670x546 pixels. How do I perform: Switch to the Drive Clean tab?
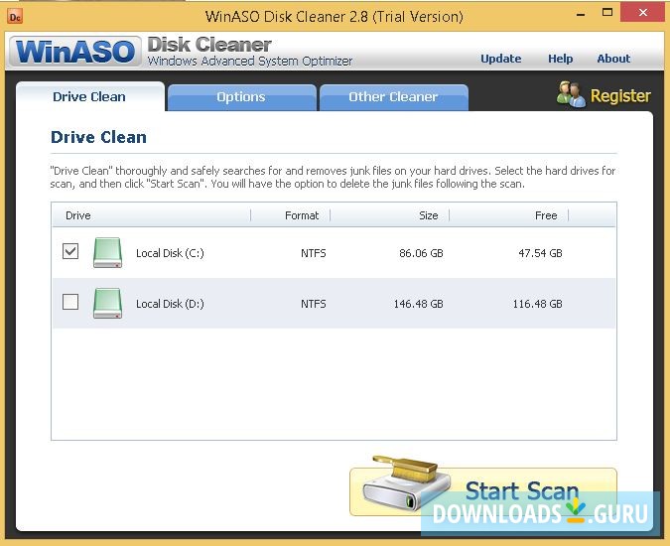(89, 96)
